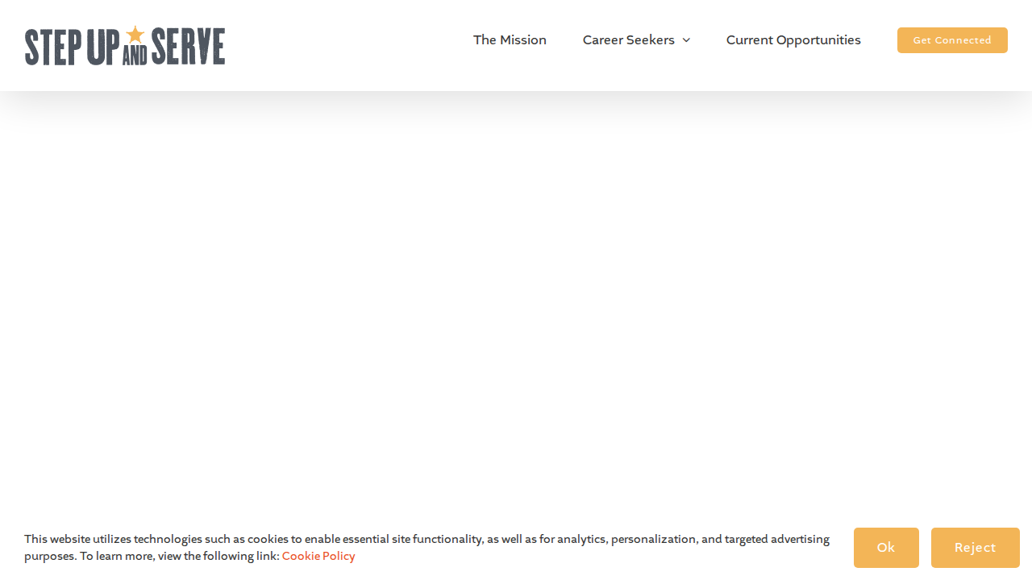Dismiss the cookie banner with Ok
1032x580 pixels.
(x=886, y=547)
